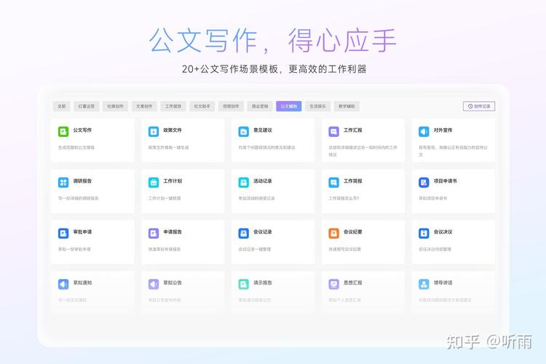Click the teal 请示报告 icon
The height and width of the screenshot is (364, 546).
coord(243,284)
